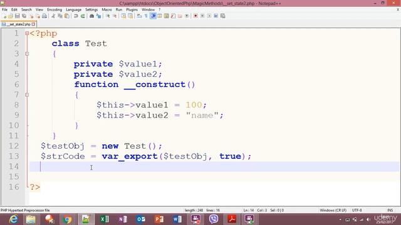The width and height of the screenshot is (401, 225).
Task: Toggle Word Wrap in toolbar
Action: [x=139, y=16]
